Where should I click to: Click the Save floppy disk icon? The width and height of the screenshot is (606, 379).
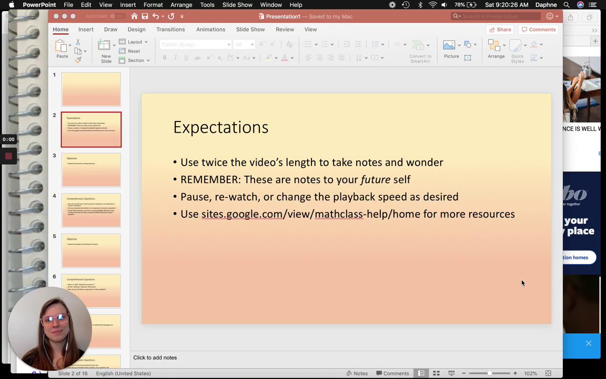(x=145, y=16)
